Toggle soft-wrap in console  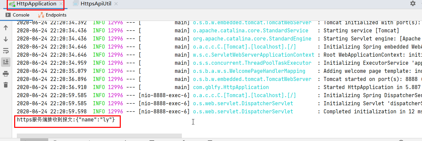click(5, 51)
